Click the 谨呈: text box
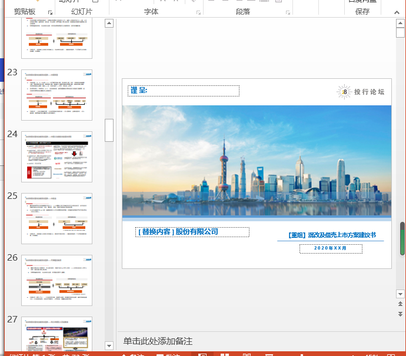Screen dimensions: 406x356 coord(184,91)
